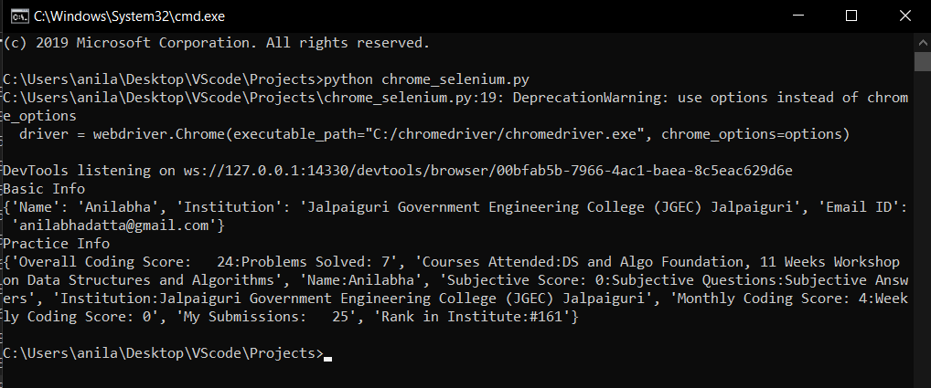Click the Microsoft Corporation copyright line
The height and width of the screenshot is (388, 931).
pyautogui.click(x=217, y=43)
